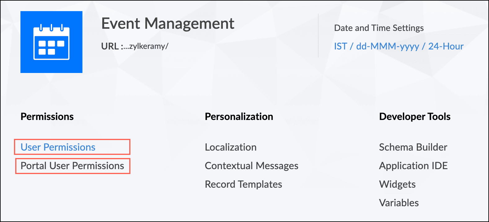Open Record Templates
Image resolution: width=489 pixels, height=222 pixels.
click(x=243, y=184)
